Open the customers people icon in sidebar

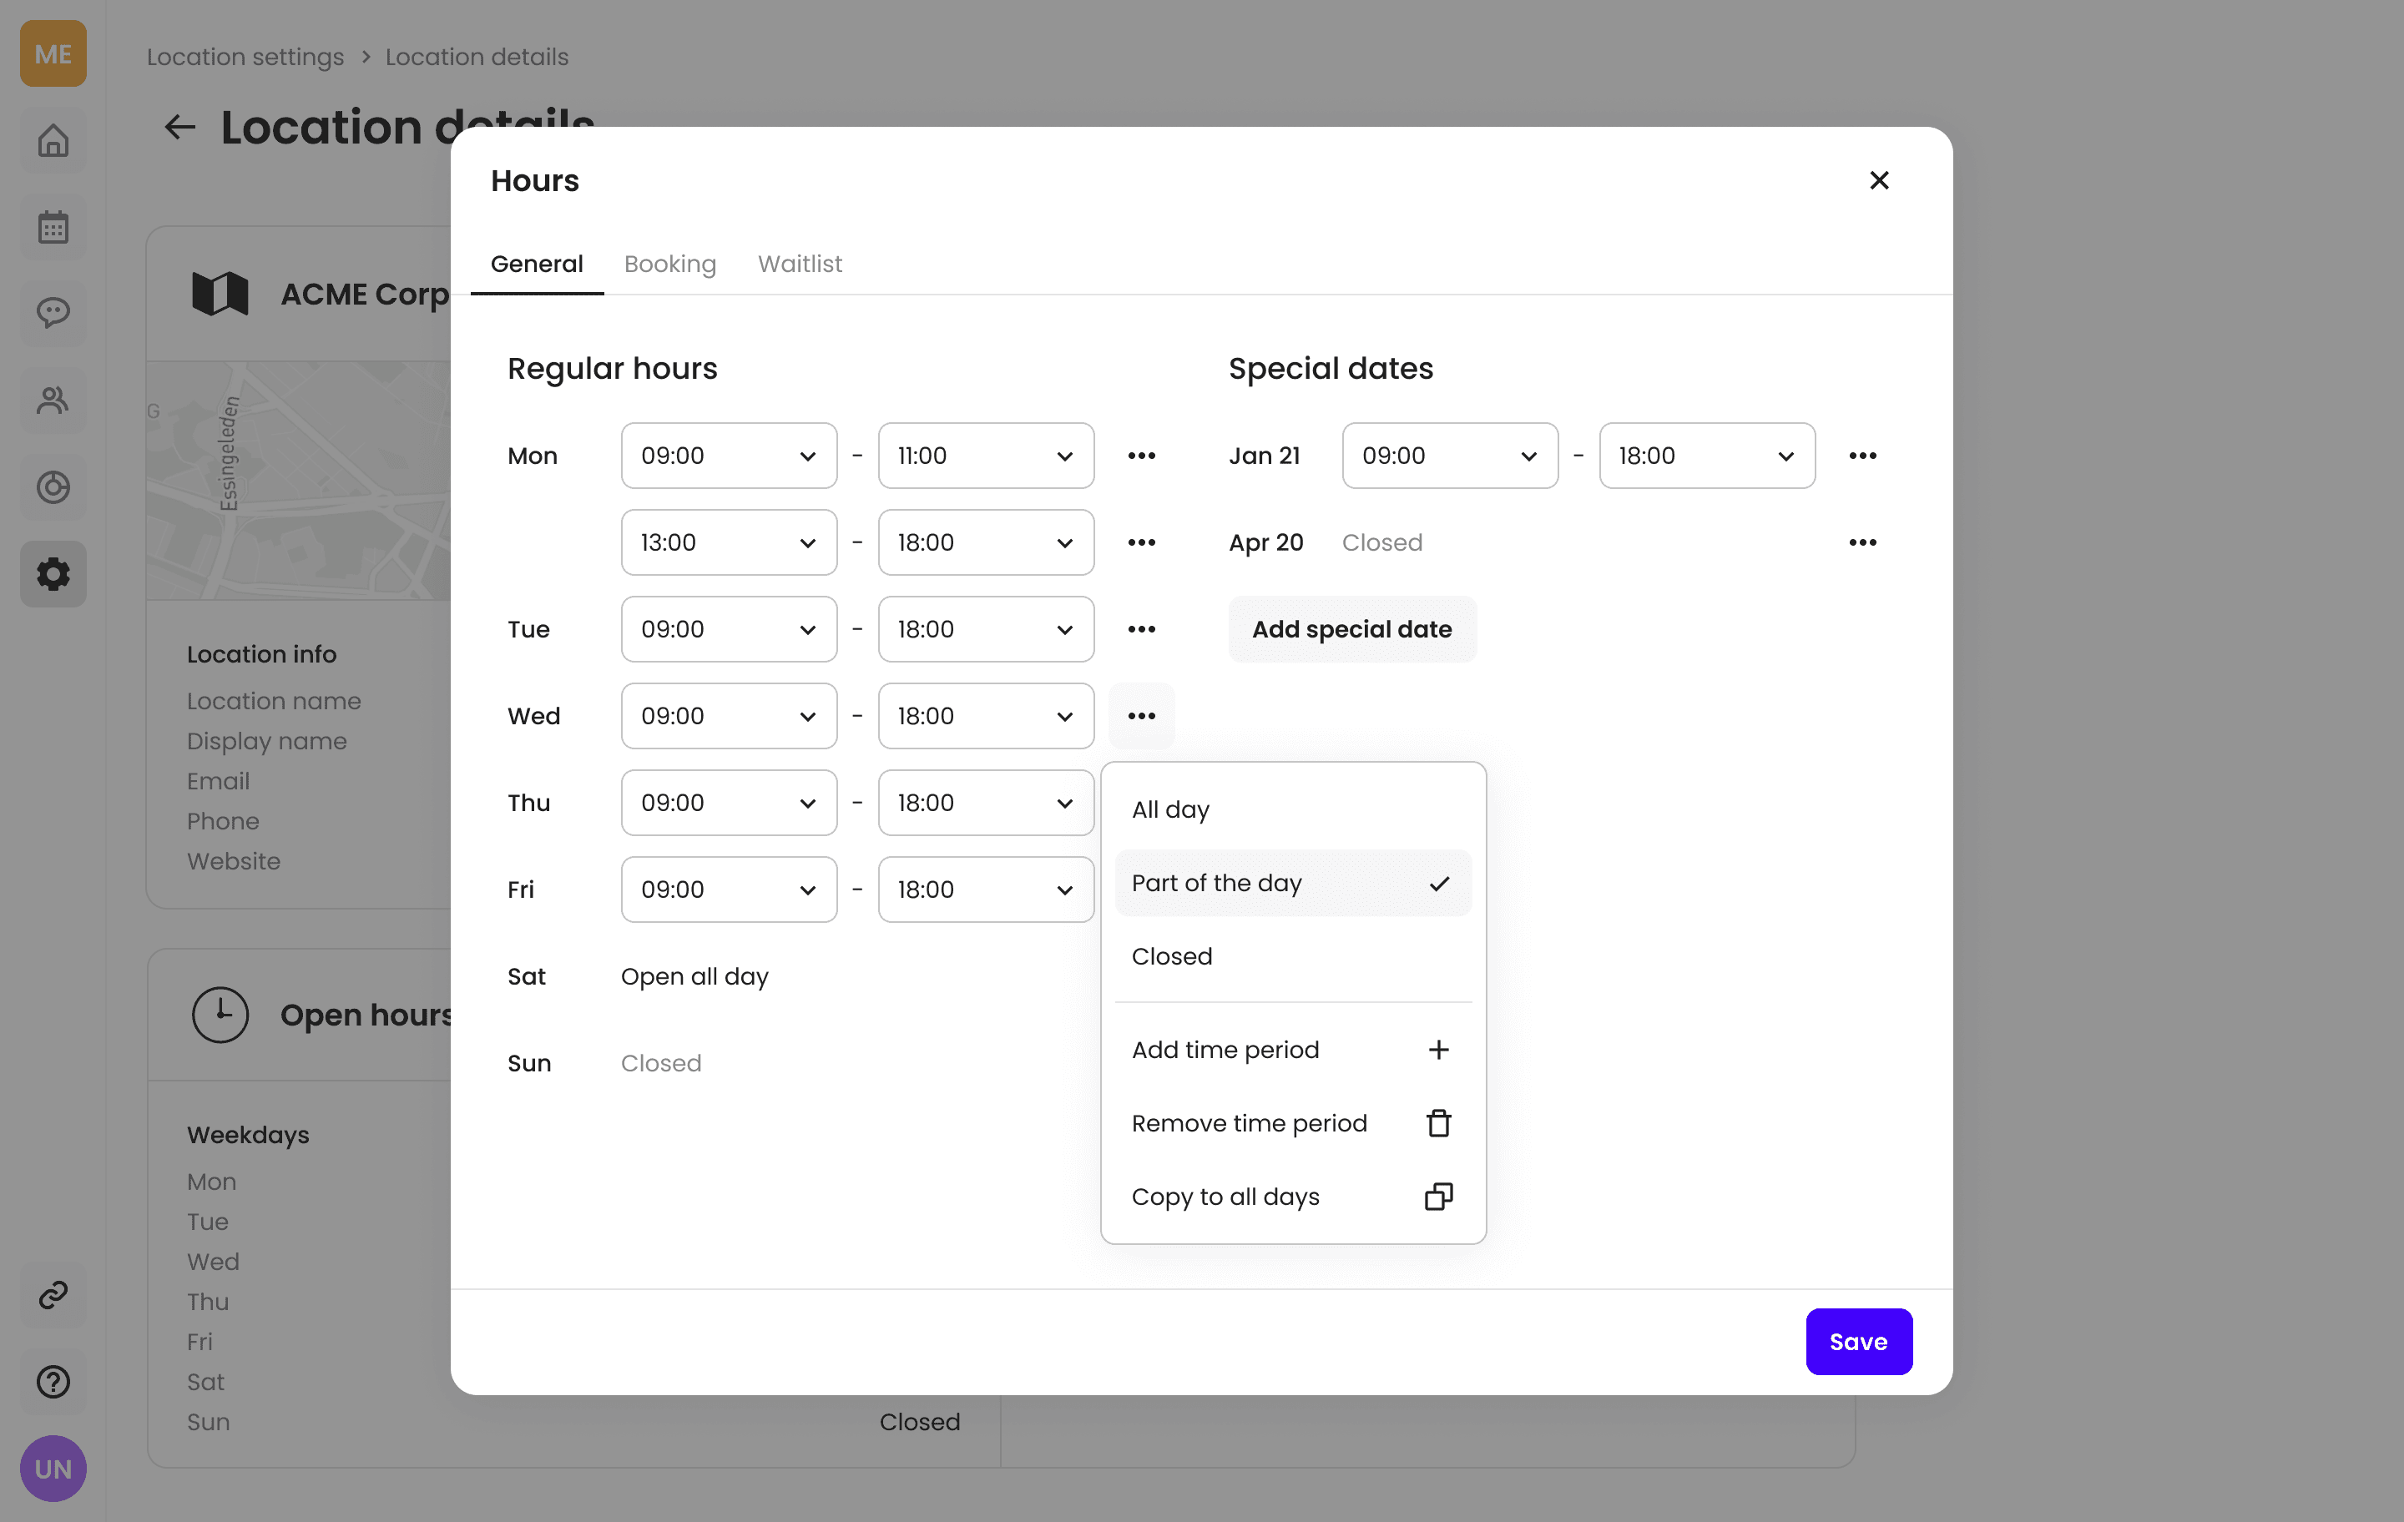(x=53, y=401)
